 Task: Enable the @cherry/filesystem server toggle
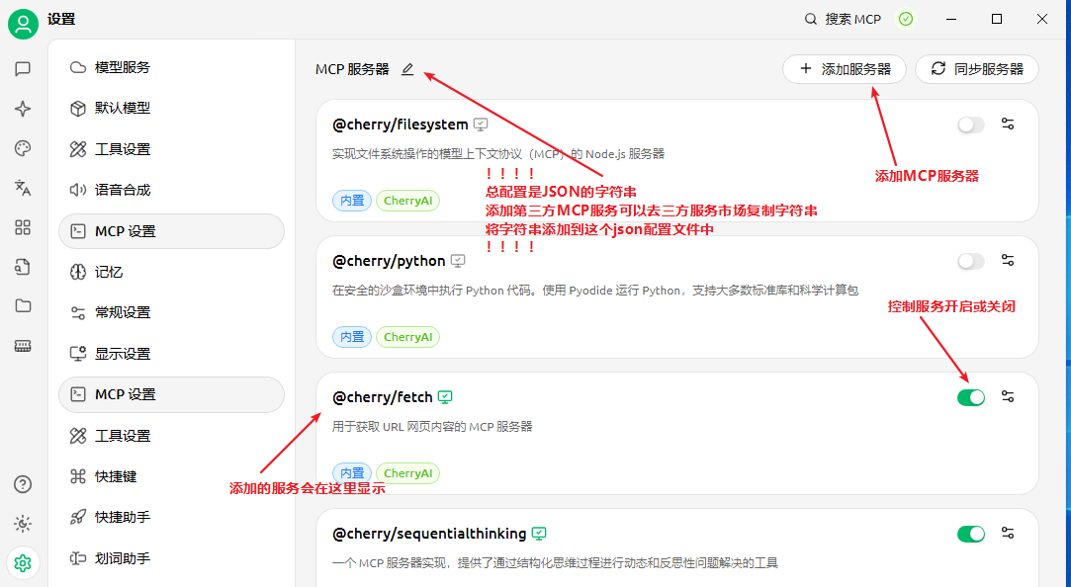pos(970,125)
